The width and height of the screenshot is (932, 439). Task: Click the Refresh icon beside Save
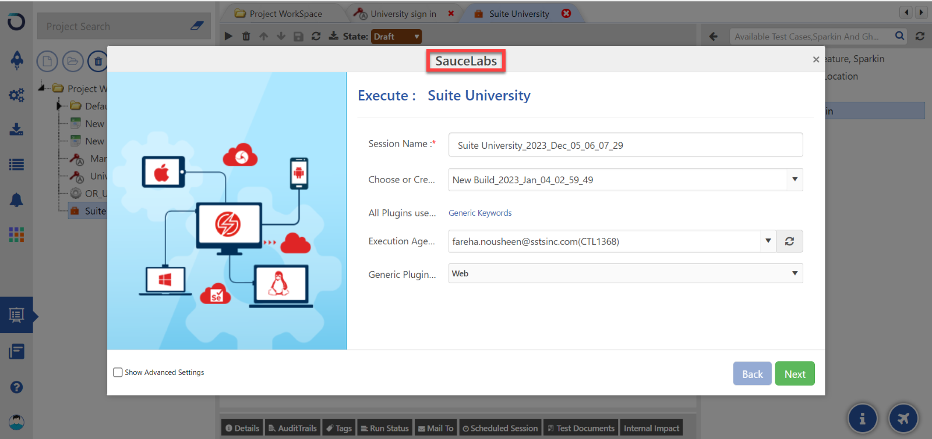coord(316,36)
